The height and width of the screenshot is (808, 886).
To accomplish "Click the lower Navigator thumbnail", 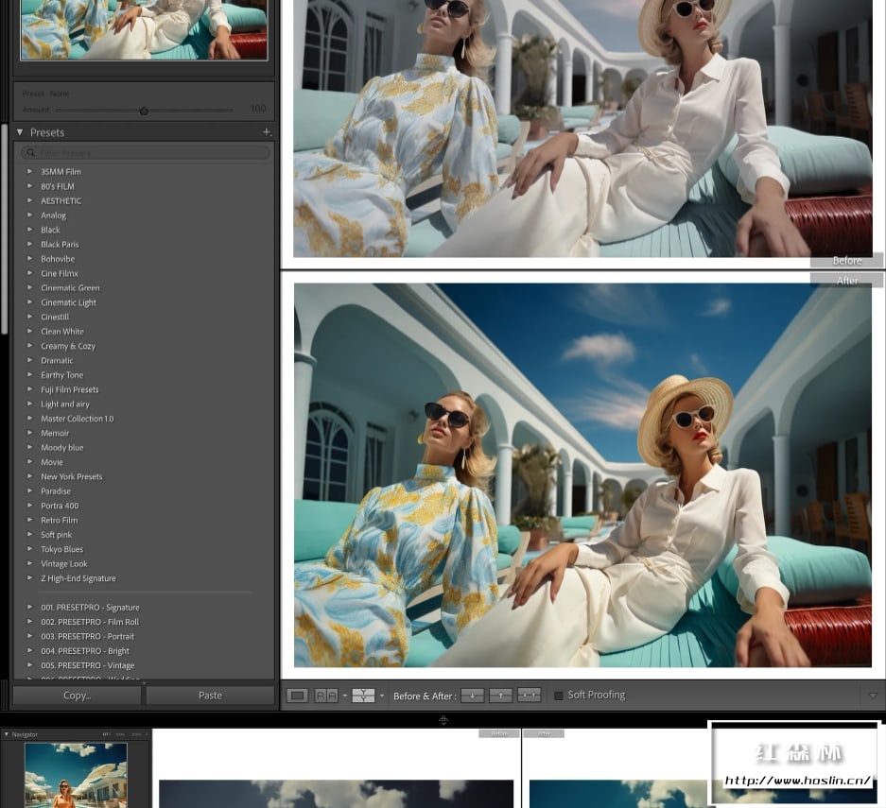I will pos(76,775).
